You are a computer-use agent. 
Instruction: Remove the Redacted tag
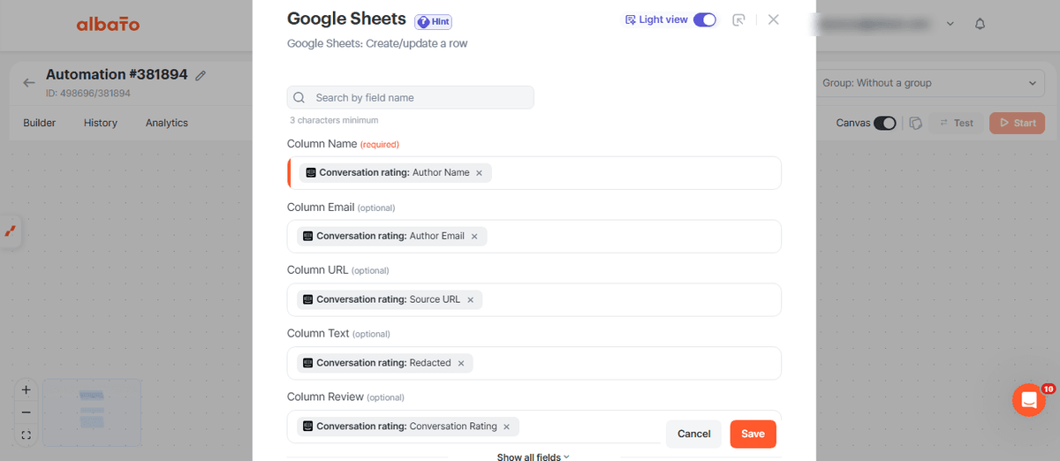[x=461, y=363]
